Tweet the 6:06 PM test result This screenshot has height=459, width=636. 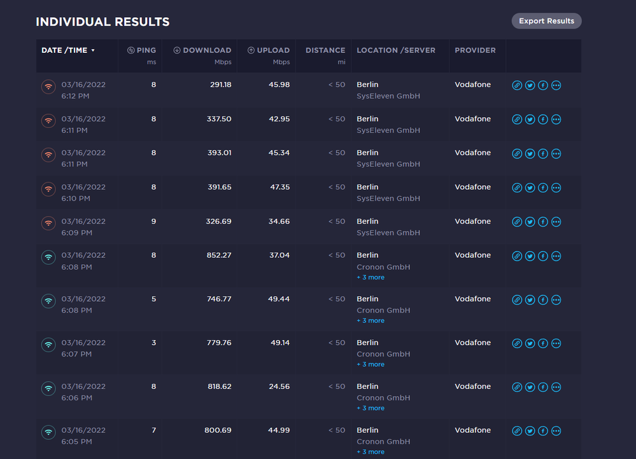(530, 387)
